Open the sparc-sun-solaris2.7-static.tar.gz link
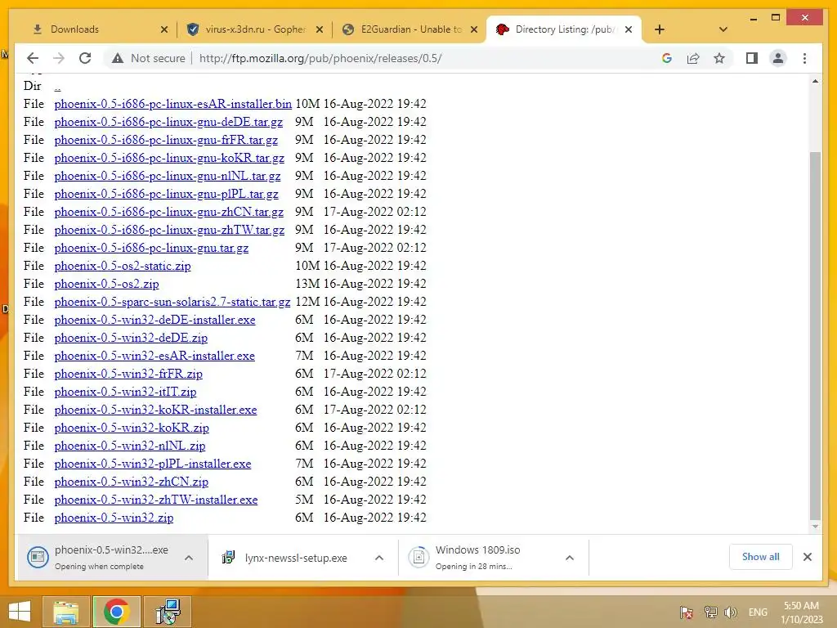 172,303
